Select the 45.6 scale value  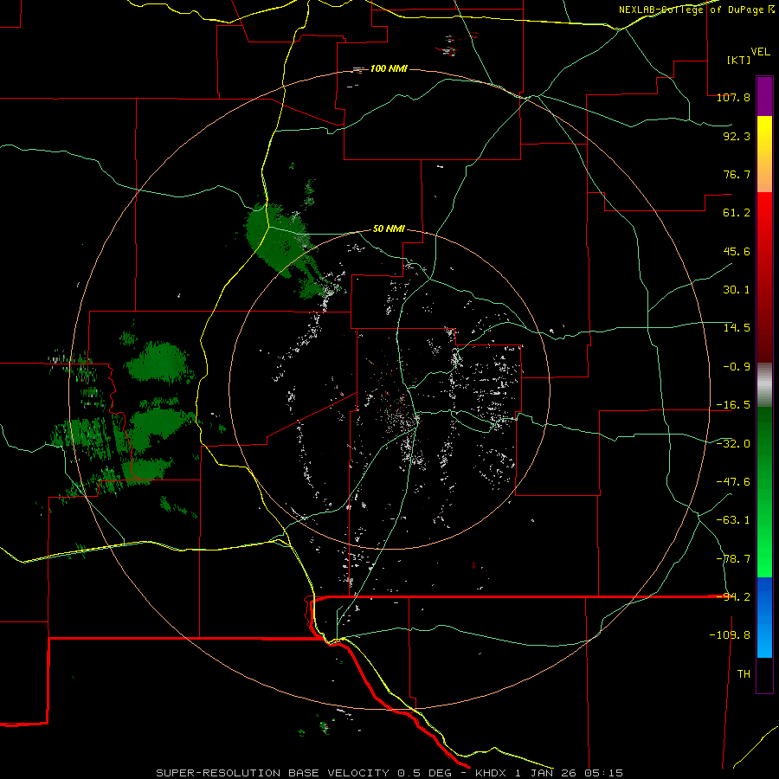click(737, 251)
